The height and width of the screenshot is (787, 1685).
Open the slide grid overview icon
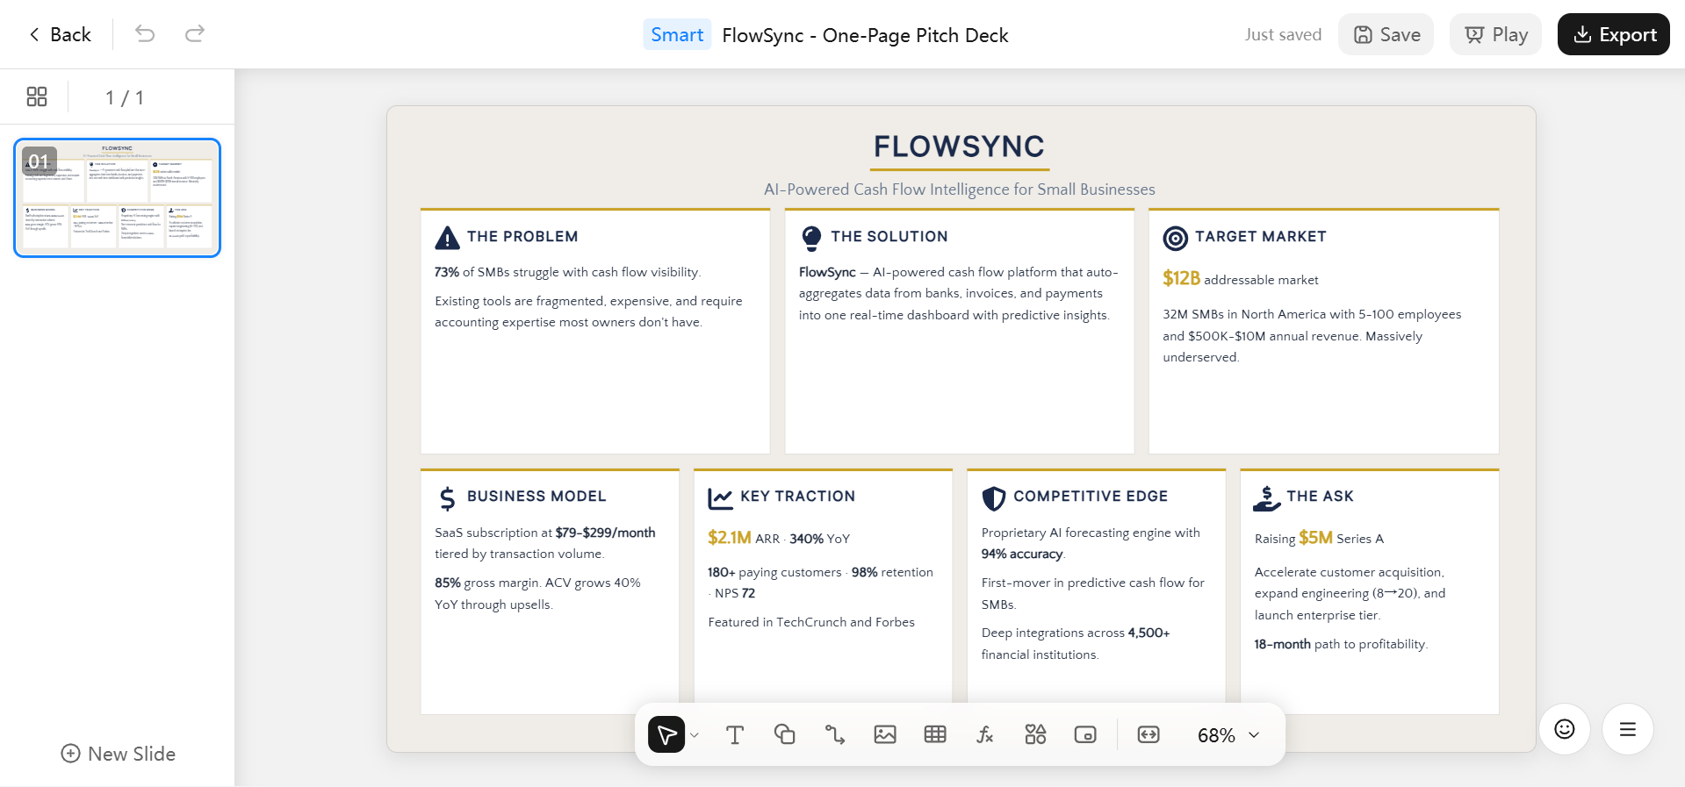(x=37, y=97)
